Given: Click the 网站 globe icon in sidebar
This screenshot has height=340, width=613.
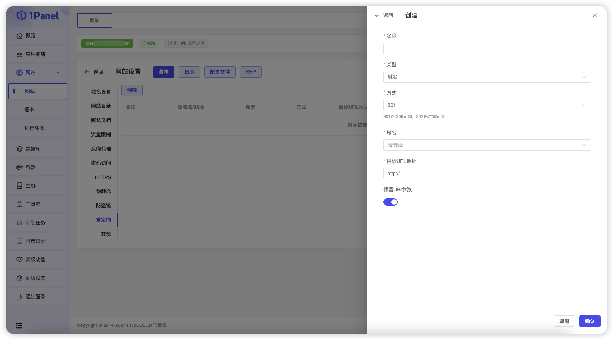Looking at the screenshot, I should 20,73.
